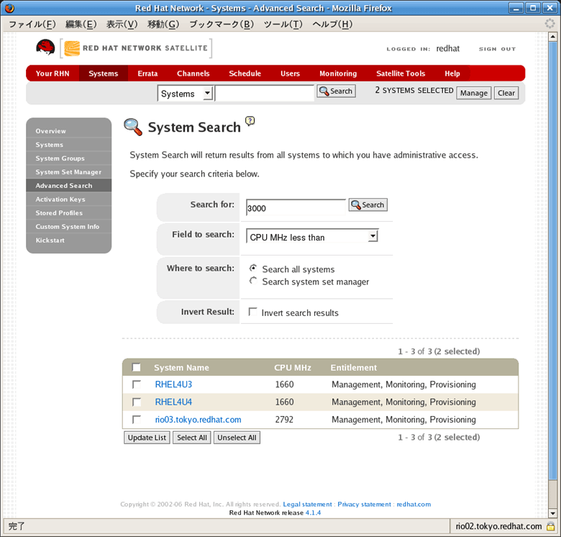Open the 編集(E) menu

click(x=81, y=24)
